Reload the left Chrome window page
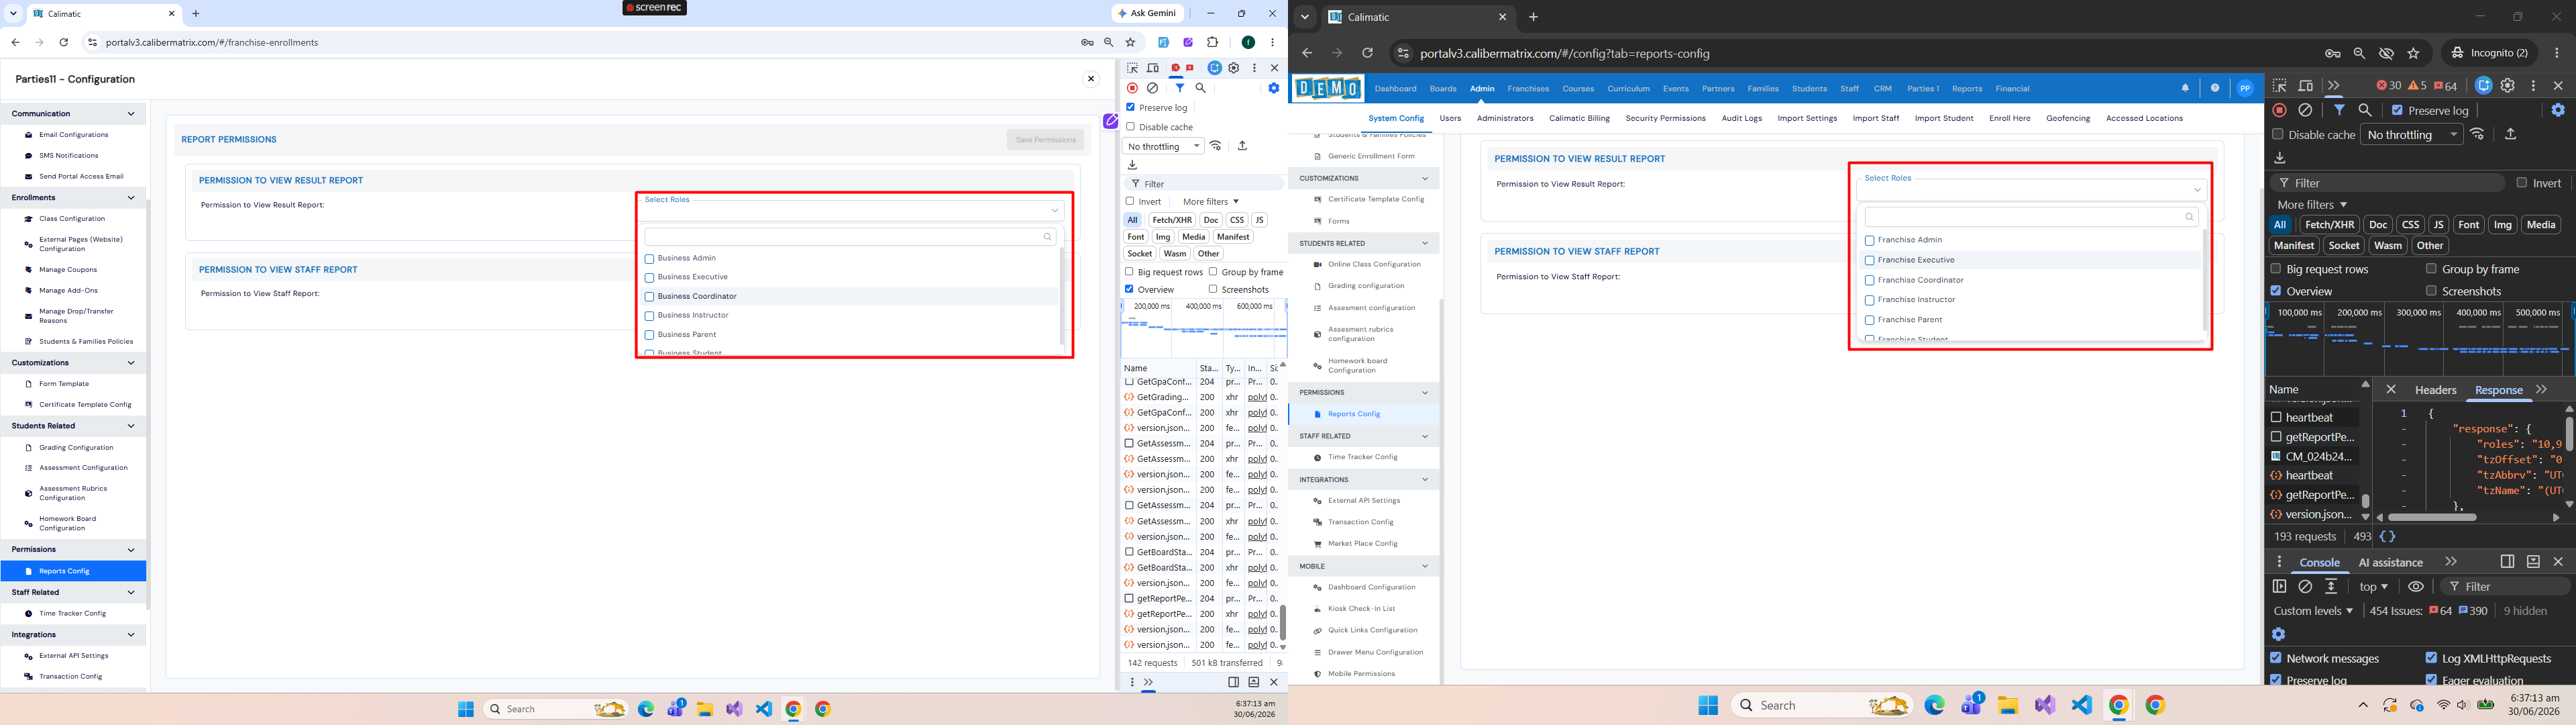 pos(64,42)
